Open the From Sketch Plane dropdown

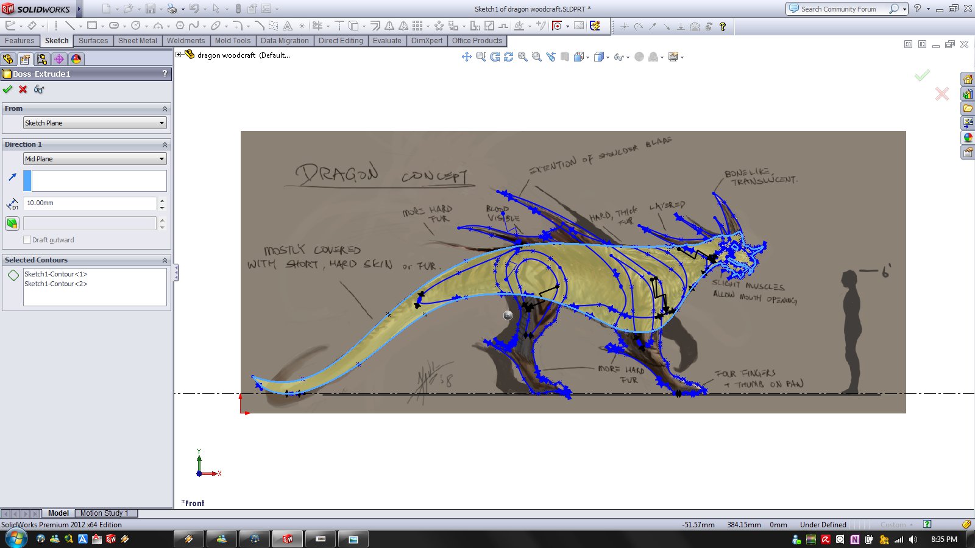(x=94, y=123)
